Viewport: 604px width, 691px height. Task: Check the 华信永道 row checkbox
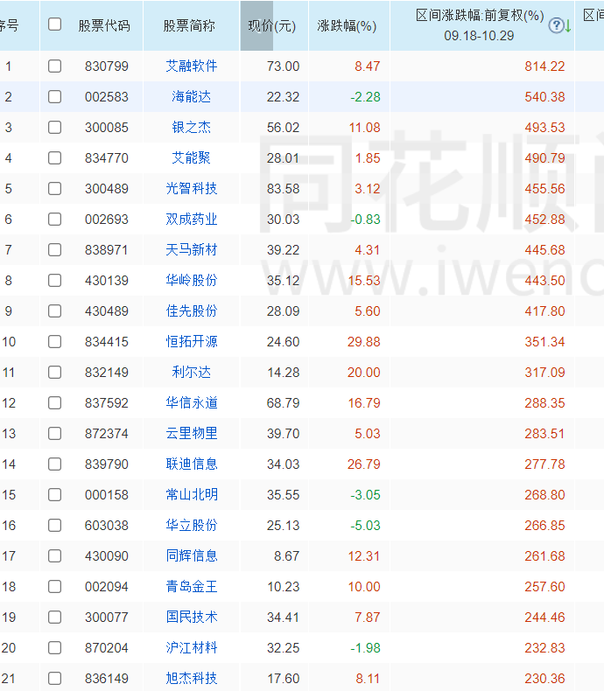[x=54, y=402]
